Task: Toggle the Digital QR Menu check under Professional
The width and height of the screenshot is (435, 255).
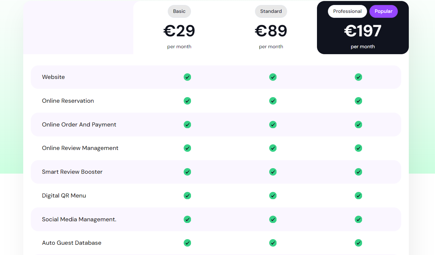Action: click(x=358, y=196)
